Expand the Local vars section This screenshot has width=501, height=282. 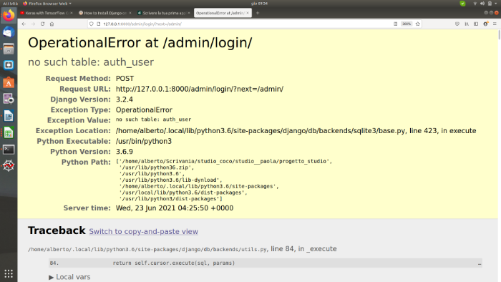69,277
